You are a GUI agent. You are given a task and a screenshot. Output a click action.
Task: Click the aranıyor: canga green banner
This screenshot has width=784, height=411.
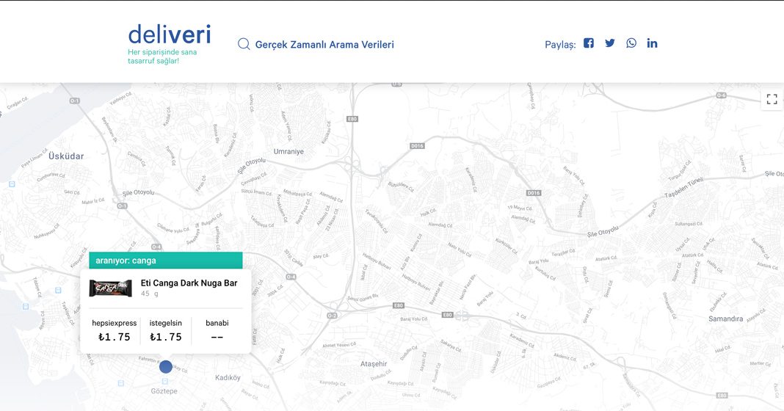(165, 261)
